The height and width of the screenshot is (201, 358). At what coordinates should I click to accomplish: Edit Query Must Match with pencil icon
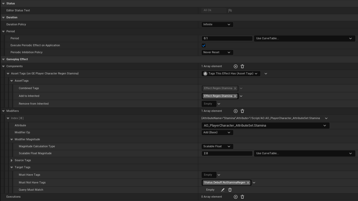point(223,190)
